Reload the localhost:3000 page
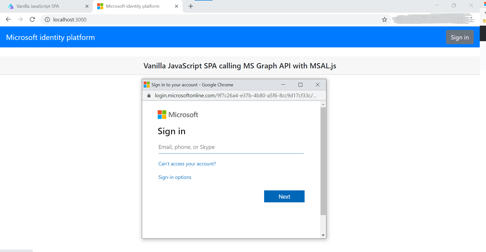 click(x=32, y=19)
